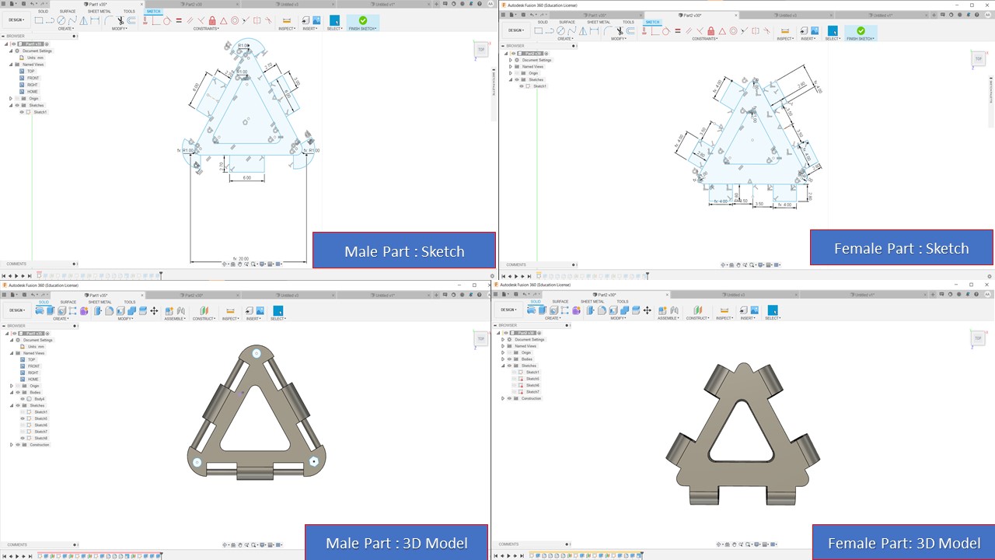Screen dimensions: 995x560
Task: Expand Document Settings in Female Part sketch browser
Action: (x=511, y=60)
